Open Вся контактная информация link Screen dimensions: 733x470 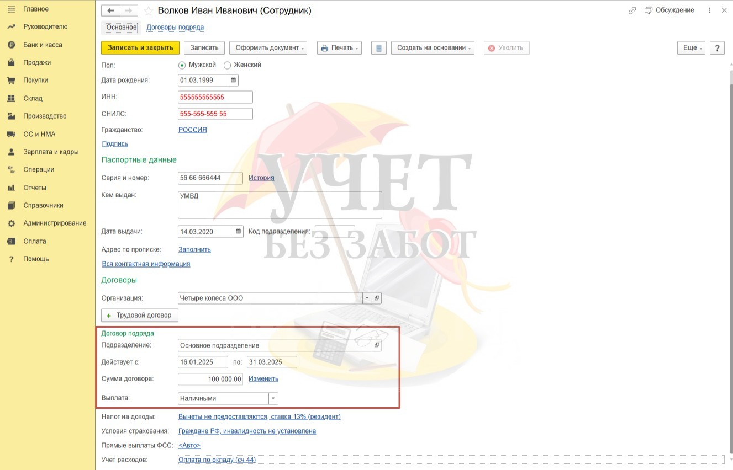[x=146, y=264]
